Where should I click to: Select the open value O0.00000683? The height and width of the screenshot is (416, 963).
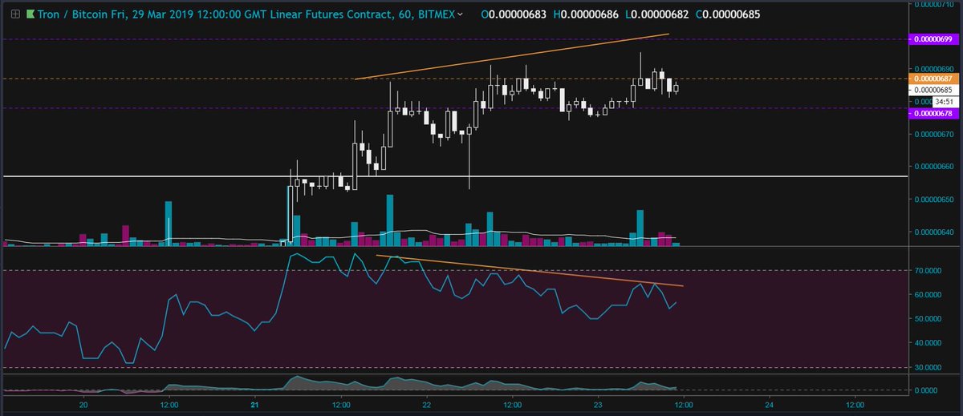tap(515, 14)
